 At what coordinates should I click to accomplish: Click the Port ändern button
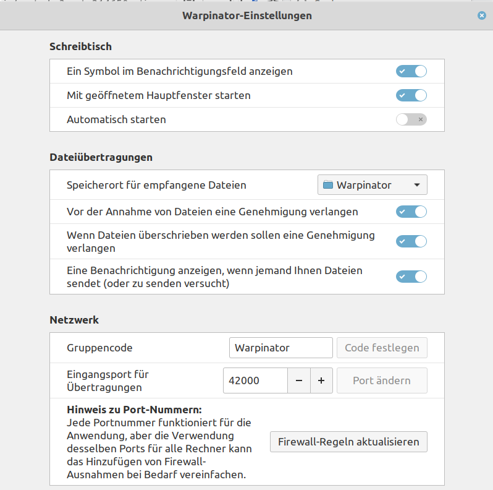(382, 380)
